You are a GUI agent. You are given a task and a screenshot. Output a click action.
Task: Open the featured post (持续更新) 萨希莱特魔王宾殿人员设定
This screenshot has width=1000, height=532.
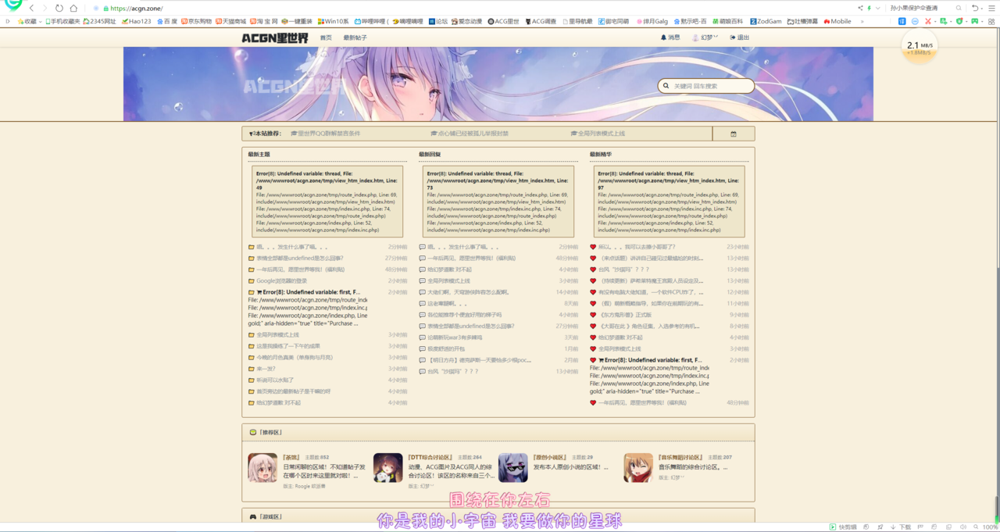(x=650, y=281)
